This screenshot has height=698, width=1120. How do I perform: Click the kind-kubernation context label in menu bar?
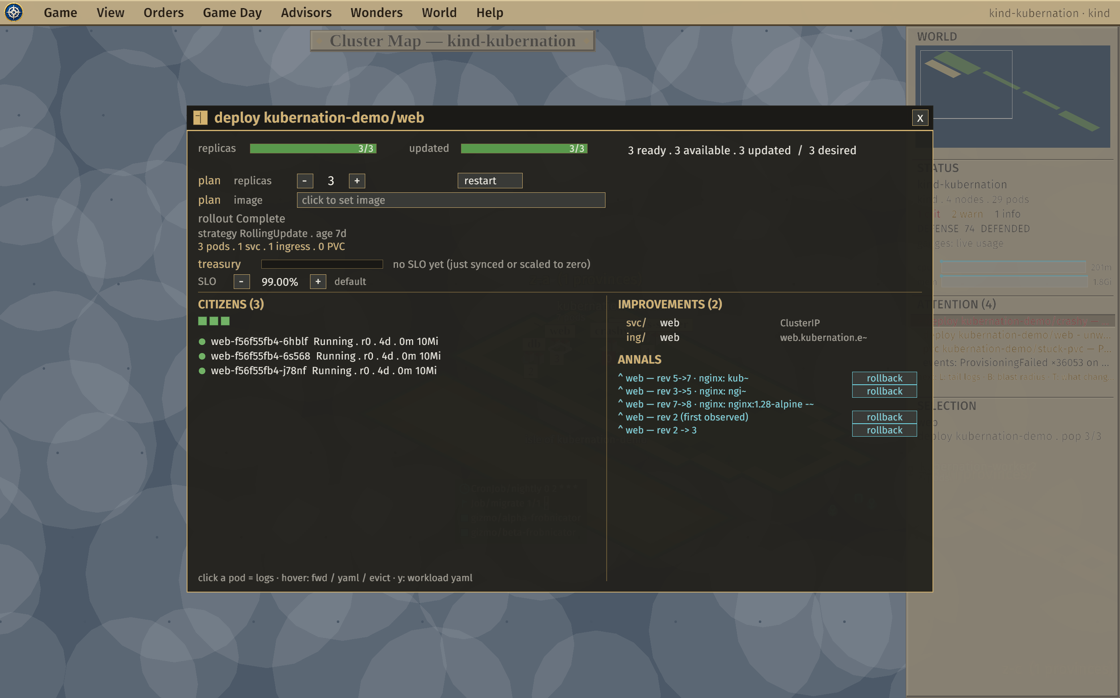1049,13
